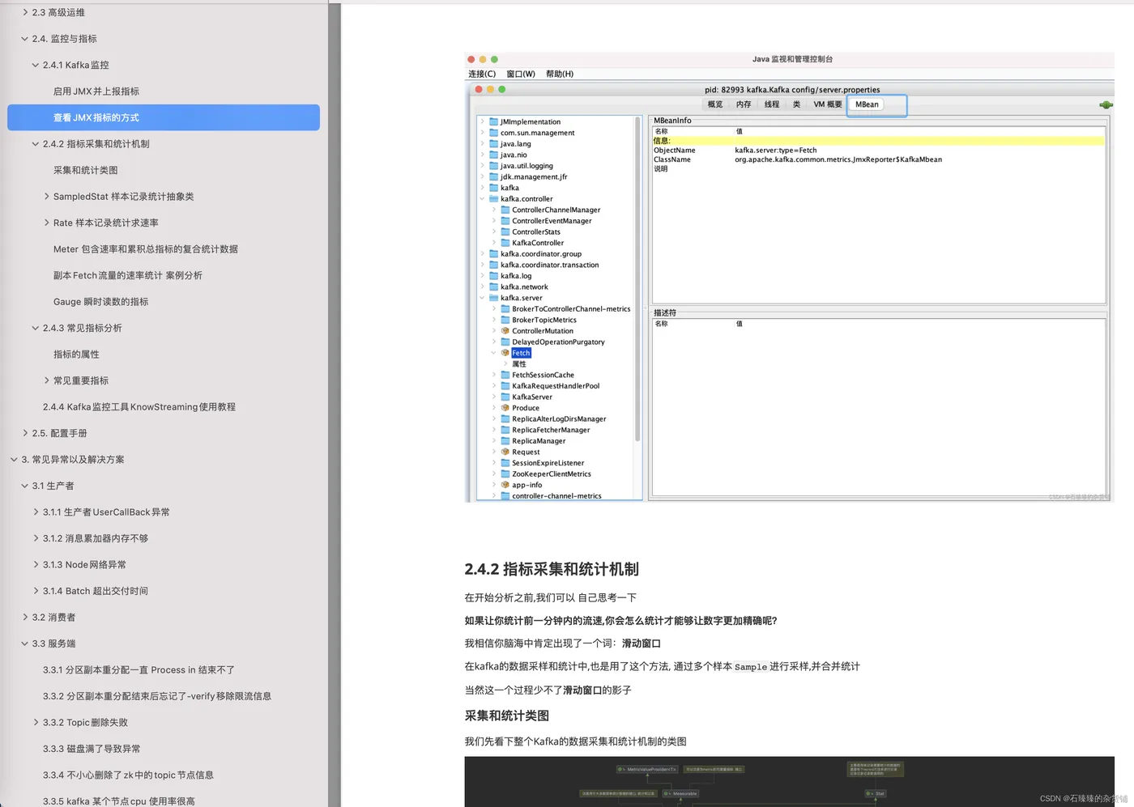Click the Request MBean bean icon

pyautogui.click(x=505, y=452)
